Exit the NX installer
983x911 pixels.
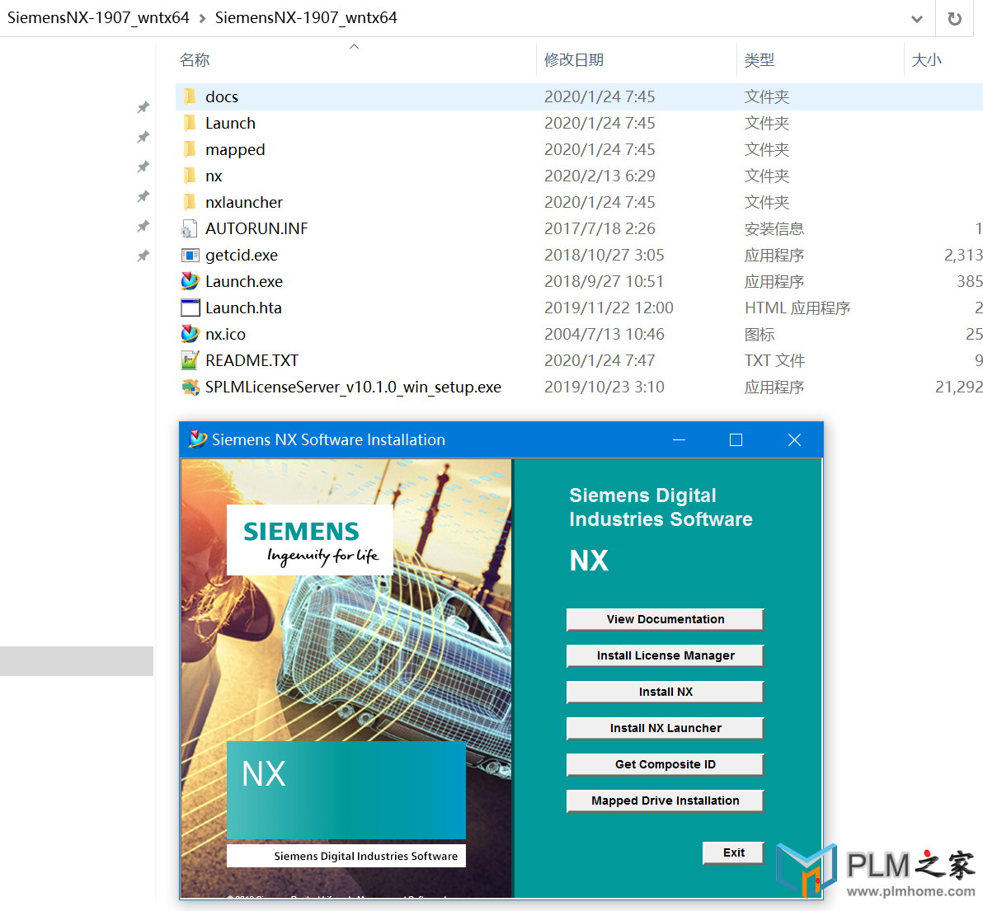[733, 852]
